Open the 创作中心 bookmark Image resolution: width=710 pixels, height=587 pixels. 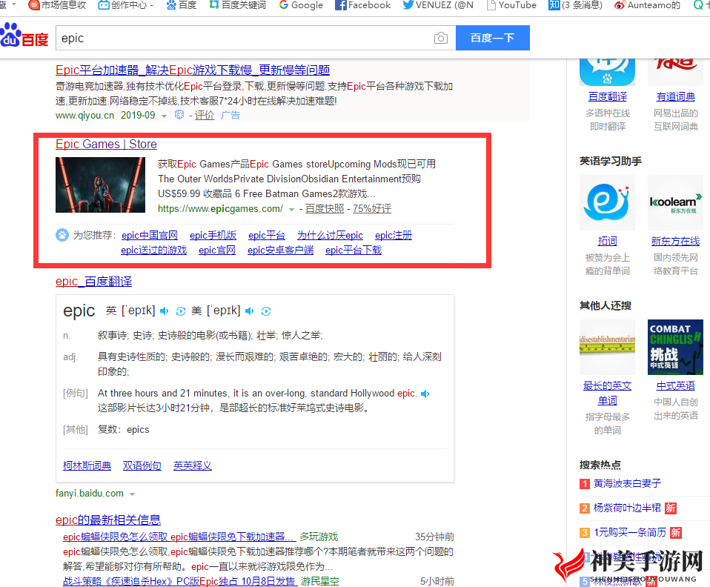pos(126,5)
